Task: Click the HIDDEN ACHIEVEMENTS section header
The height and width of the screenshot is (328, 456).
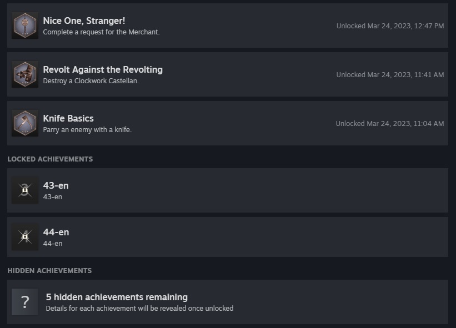Action: [49, 271]
